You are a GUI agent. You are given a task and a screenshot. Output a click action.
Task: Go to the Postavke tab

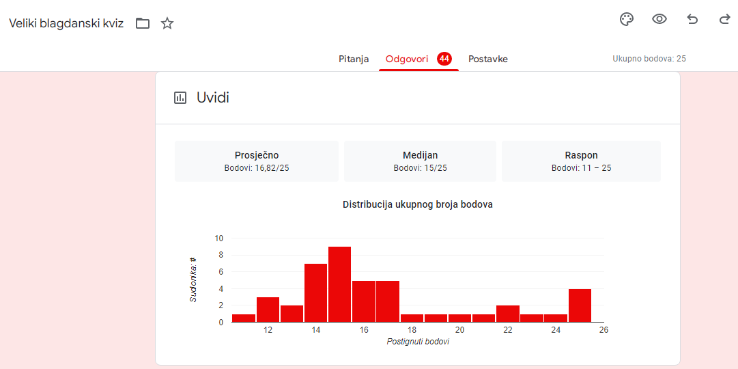pos(487,59)
